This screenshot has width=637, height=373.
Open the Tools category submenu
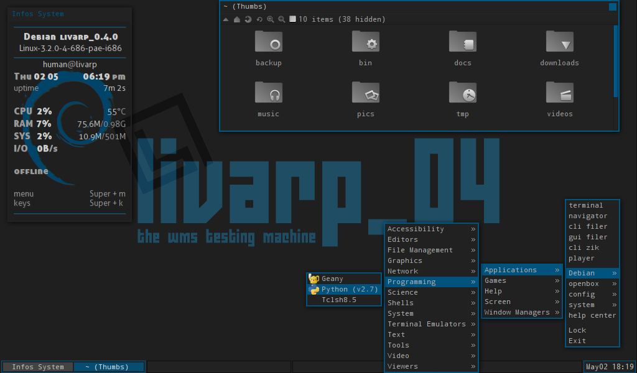point(431,345)
